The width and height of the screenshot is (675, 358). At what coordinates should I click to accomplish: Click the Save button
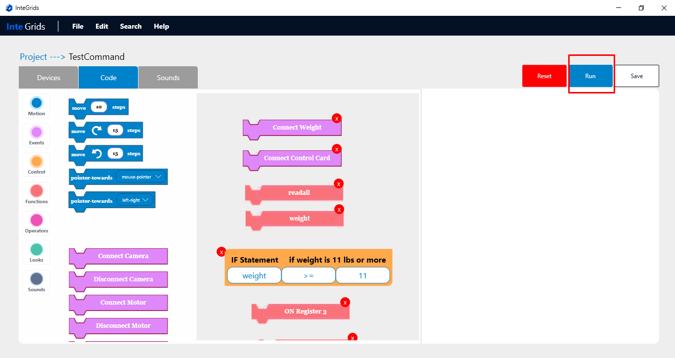[637, 76]
